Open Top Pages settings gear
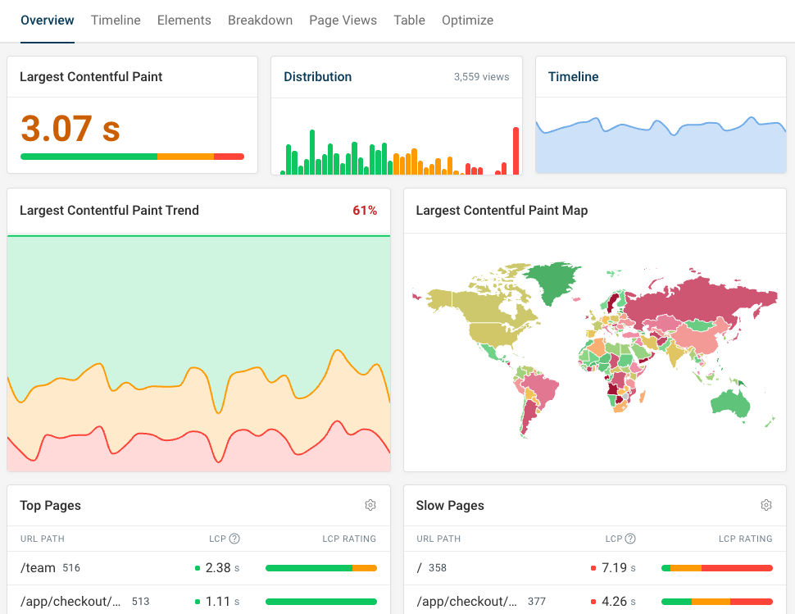The height and width of the screenshot is (614, 795). (370, 505)
